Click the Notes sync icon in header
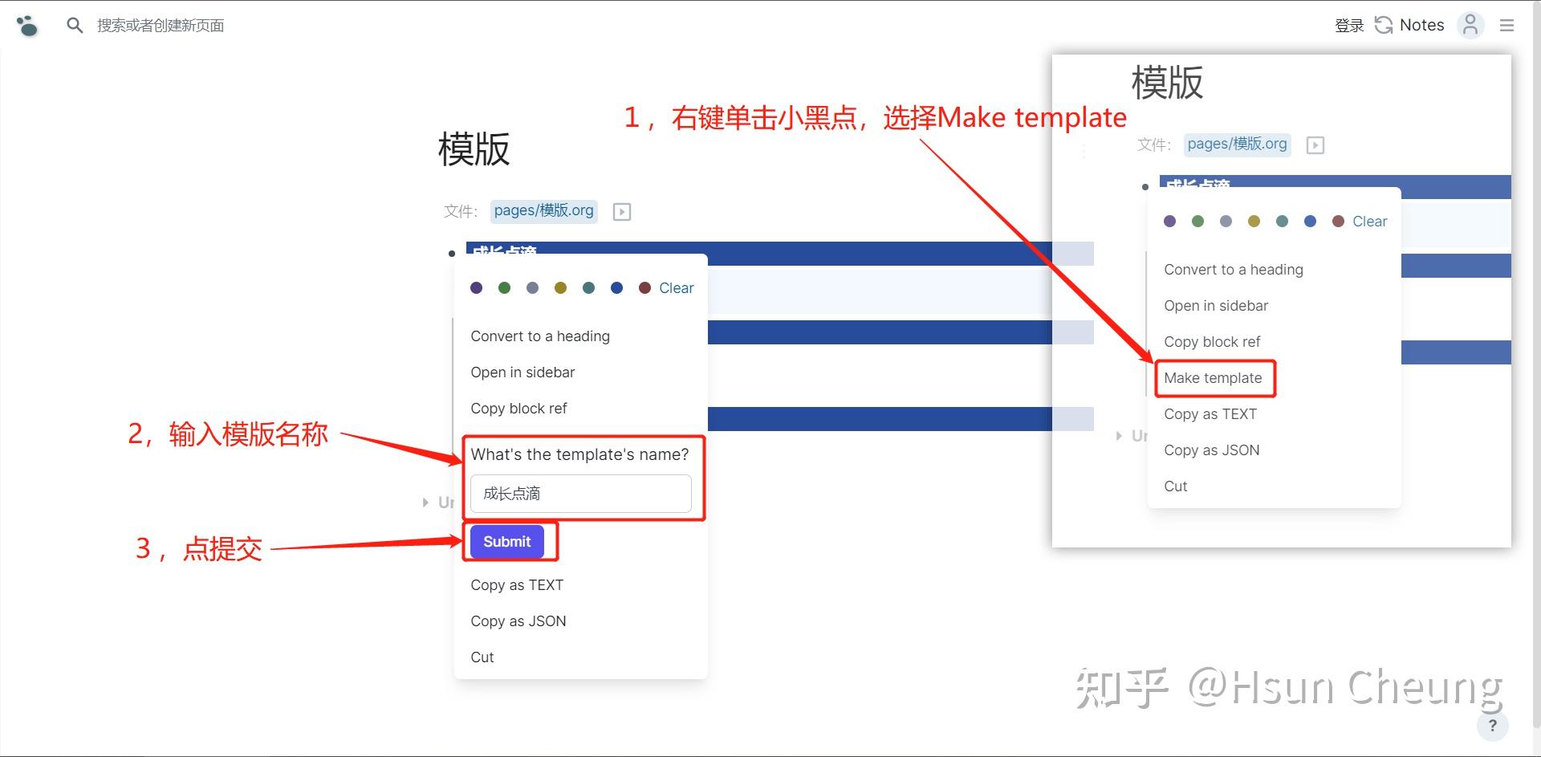Image resolution: width=1541 pixels, height=757 pixels. (1384, 25)
